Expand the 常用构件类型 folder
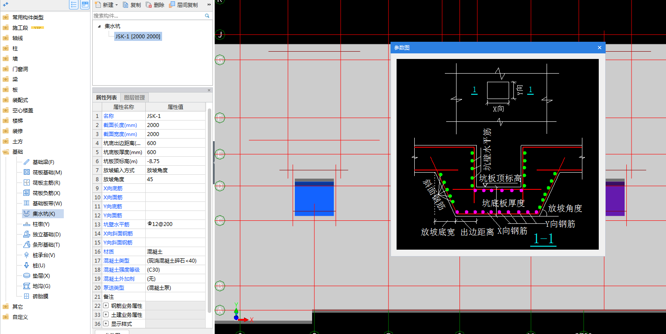 [x=6, y=17]
